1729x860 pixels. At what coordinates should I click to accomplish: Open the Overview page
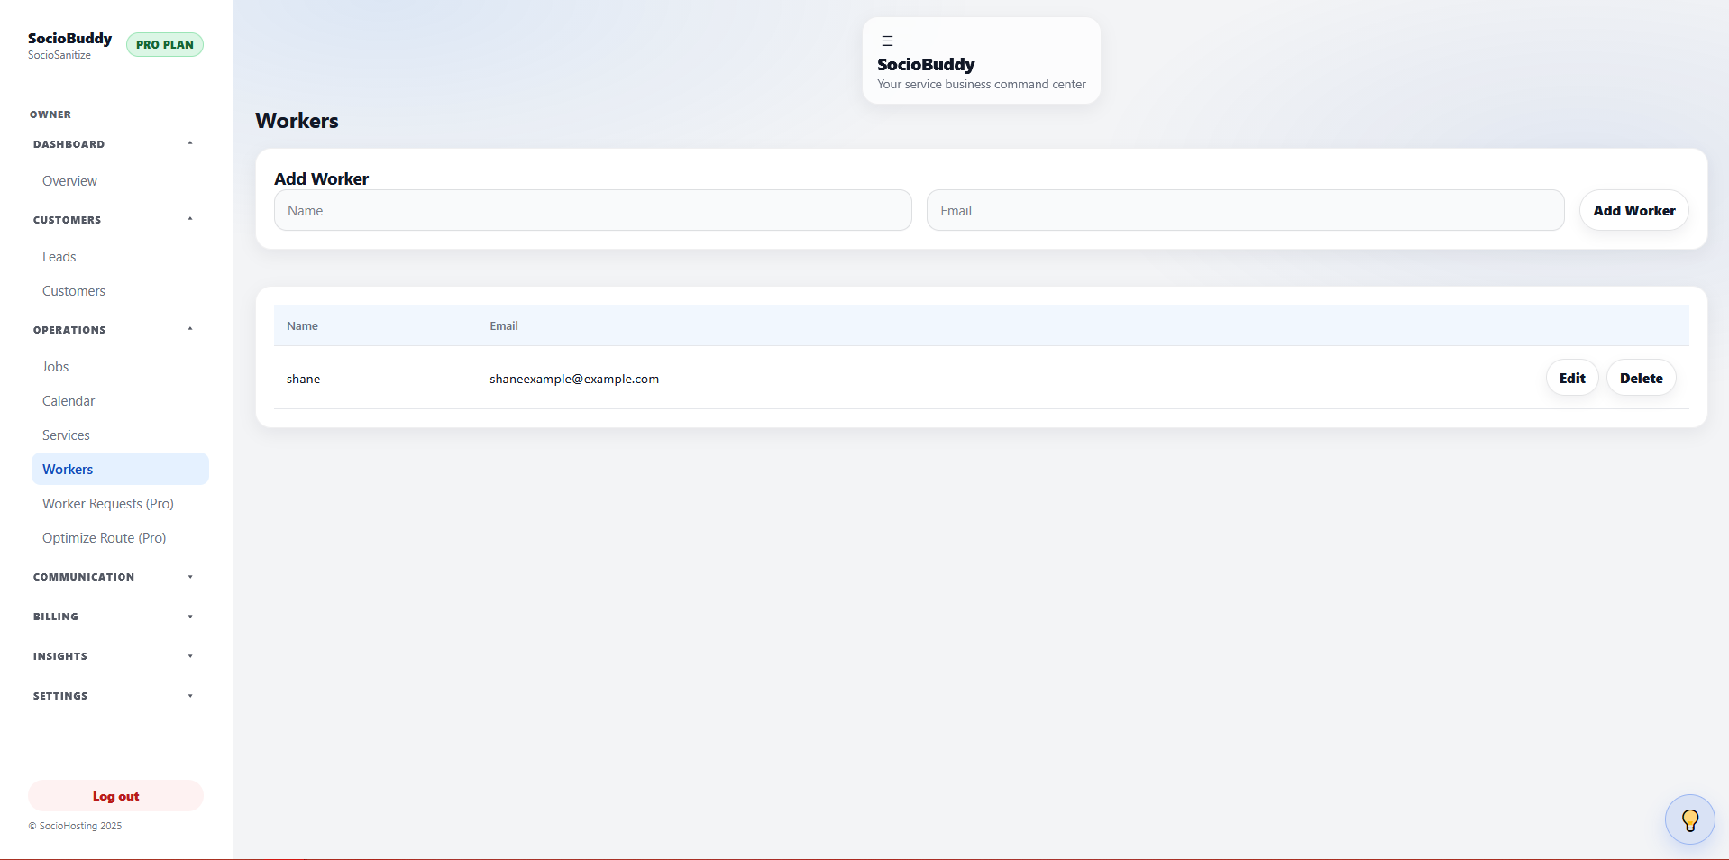pyautogui.click(x=69, y=181)
